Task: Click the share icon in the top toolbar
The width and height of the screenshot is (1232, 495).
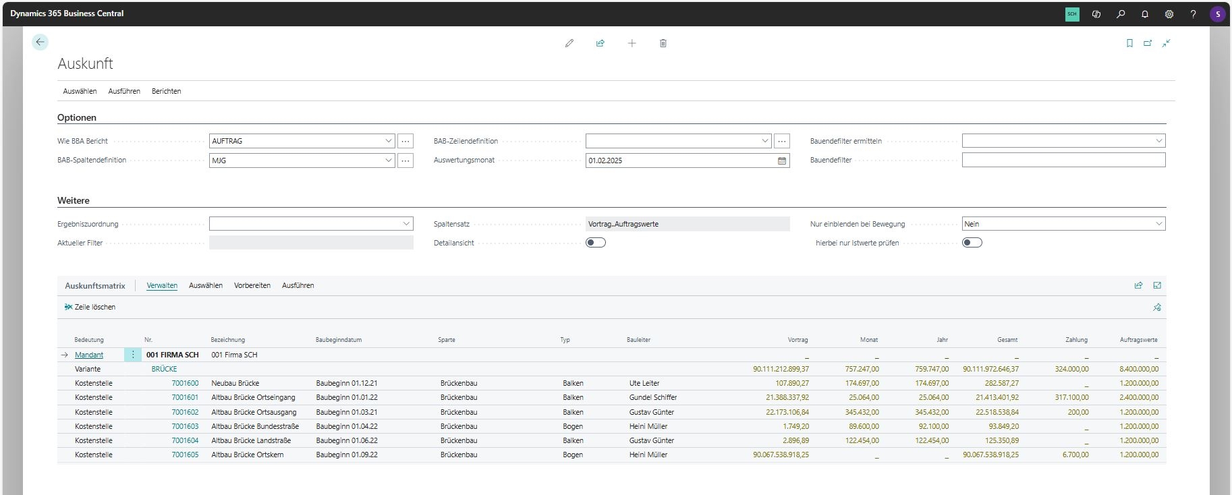Action: coord(600,43)
